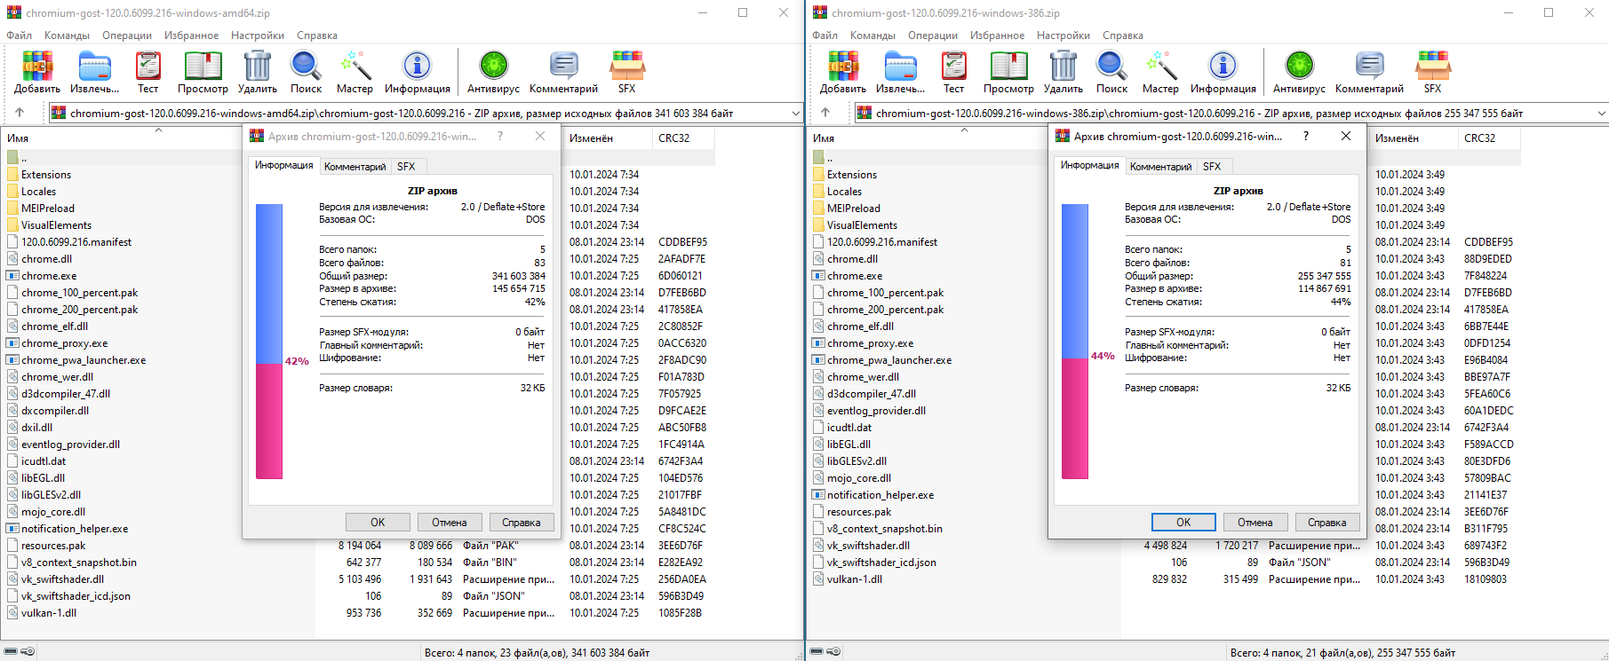This screenshot has width=1609, height=661.
Task: Select the Locales folder in the 386 window
Action: click(x=844, y=192)
